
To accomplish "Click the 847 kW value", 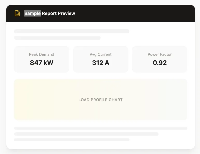I will point(42,63).
